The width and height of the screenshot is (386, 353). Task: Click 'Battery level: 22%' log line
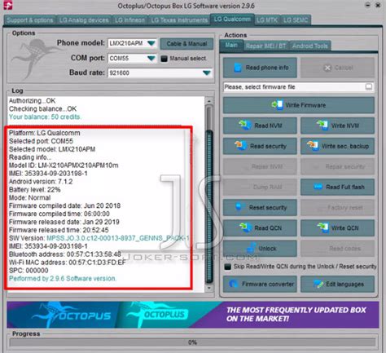click(x=35, y=190)
